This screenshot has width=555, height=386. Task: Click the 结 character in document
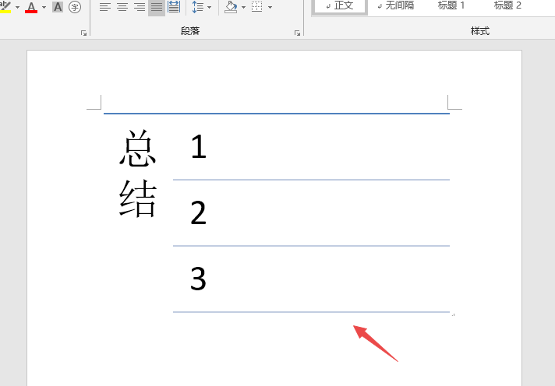138,198
